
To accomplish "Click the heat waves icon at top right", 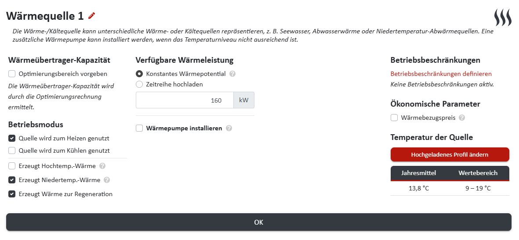I will [x=503, y=18].
